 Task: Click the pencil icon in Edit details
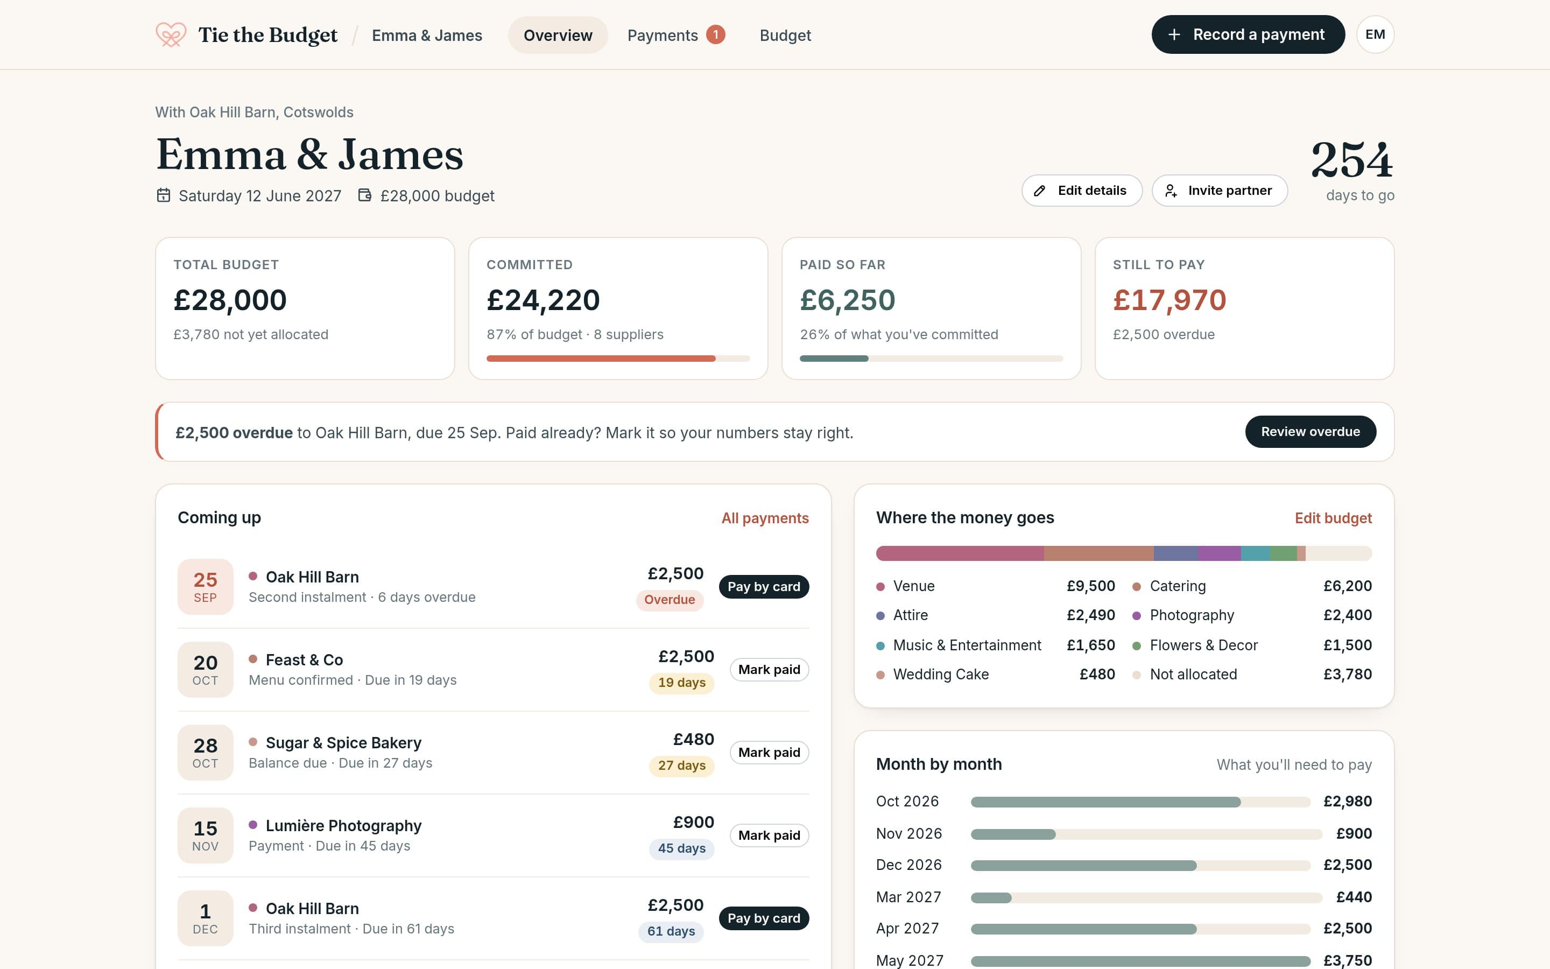coord(1040,191)
